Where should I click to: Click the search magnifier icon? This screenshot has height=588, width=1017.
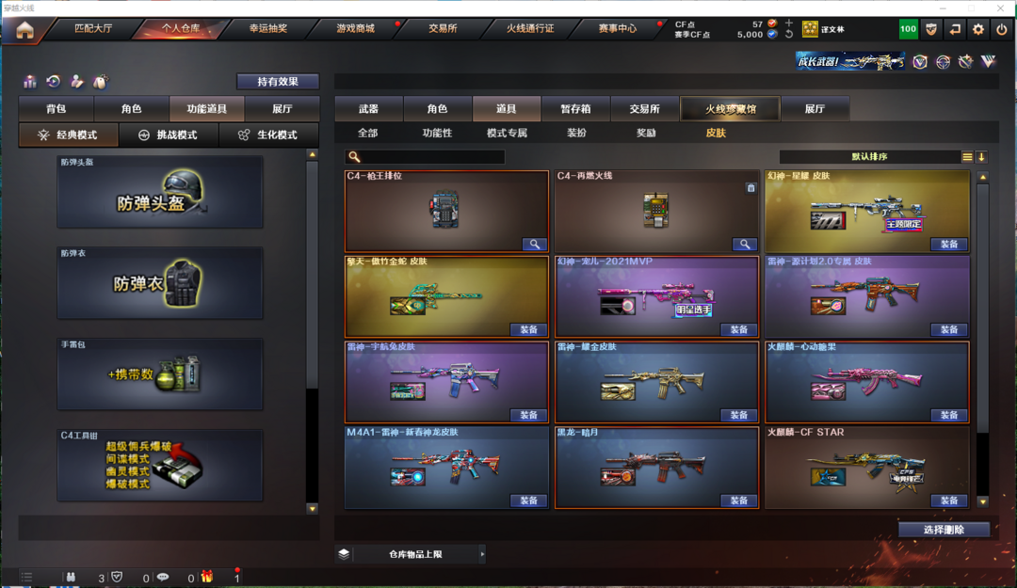(x=354, y=156)
